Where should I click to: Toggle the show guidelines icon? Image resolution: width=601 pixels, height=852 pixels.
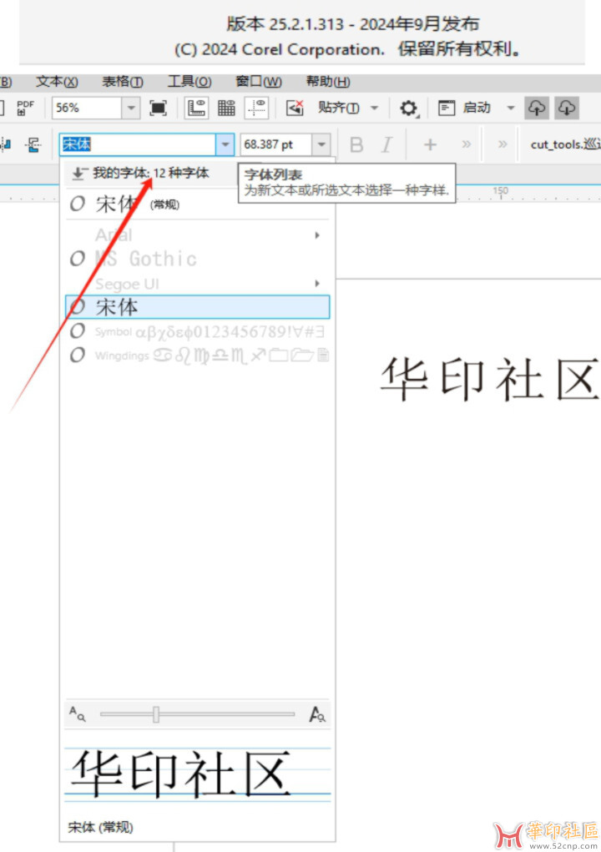pos(256,108)
